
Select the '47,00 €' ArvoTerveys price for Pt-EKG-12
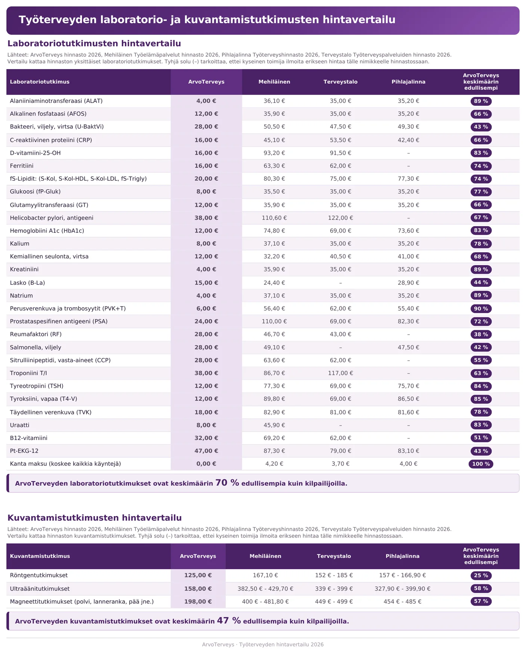(206, 451)
